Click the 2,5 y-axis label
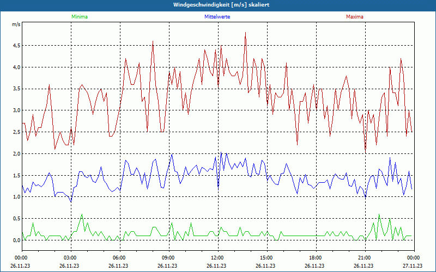The width and height of the screenshot is (436, 272). (x=16, y=132)
